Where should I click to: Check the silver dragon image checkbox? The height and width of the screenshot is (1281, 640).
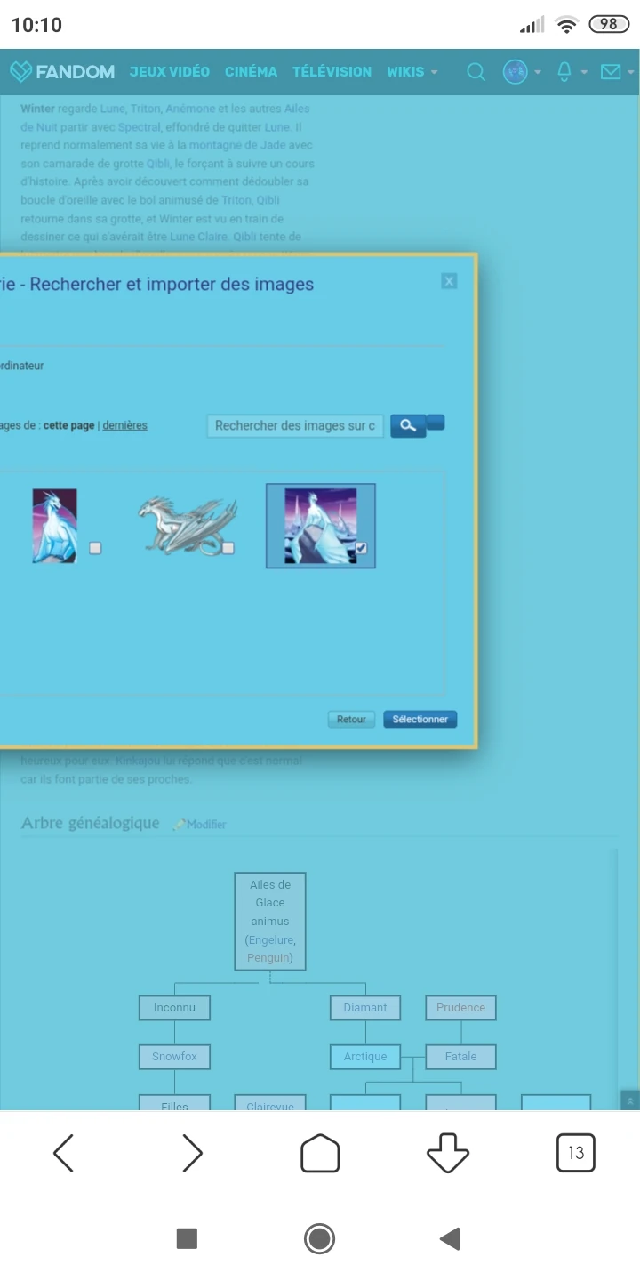pyautogui.click(x=228, y=548)
